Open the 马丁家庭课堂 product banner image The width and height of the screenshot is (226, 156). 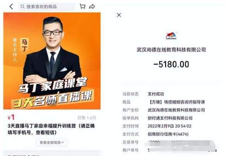tap(52, 61)
